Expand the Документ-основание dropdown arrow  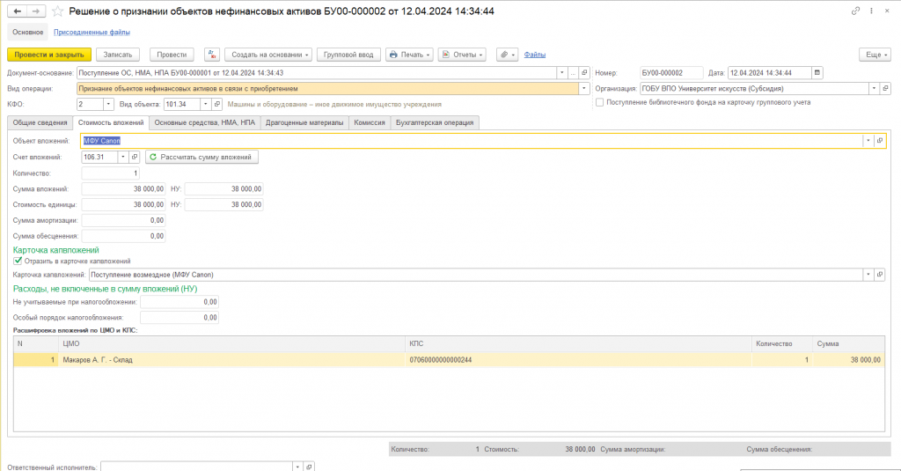[562, 73]
